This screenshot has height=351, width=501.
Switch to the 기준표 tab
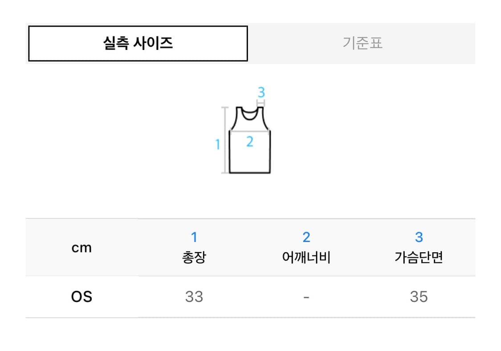(364, 43)
